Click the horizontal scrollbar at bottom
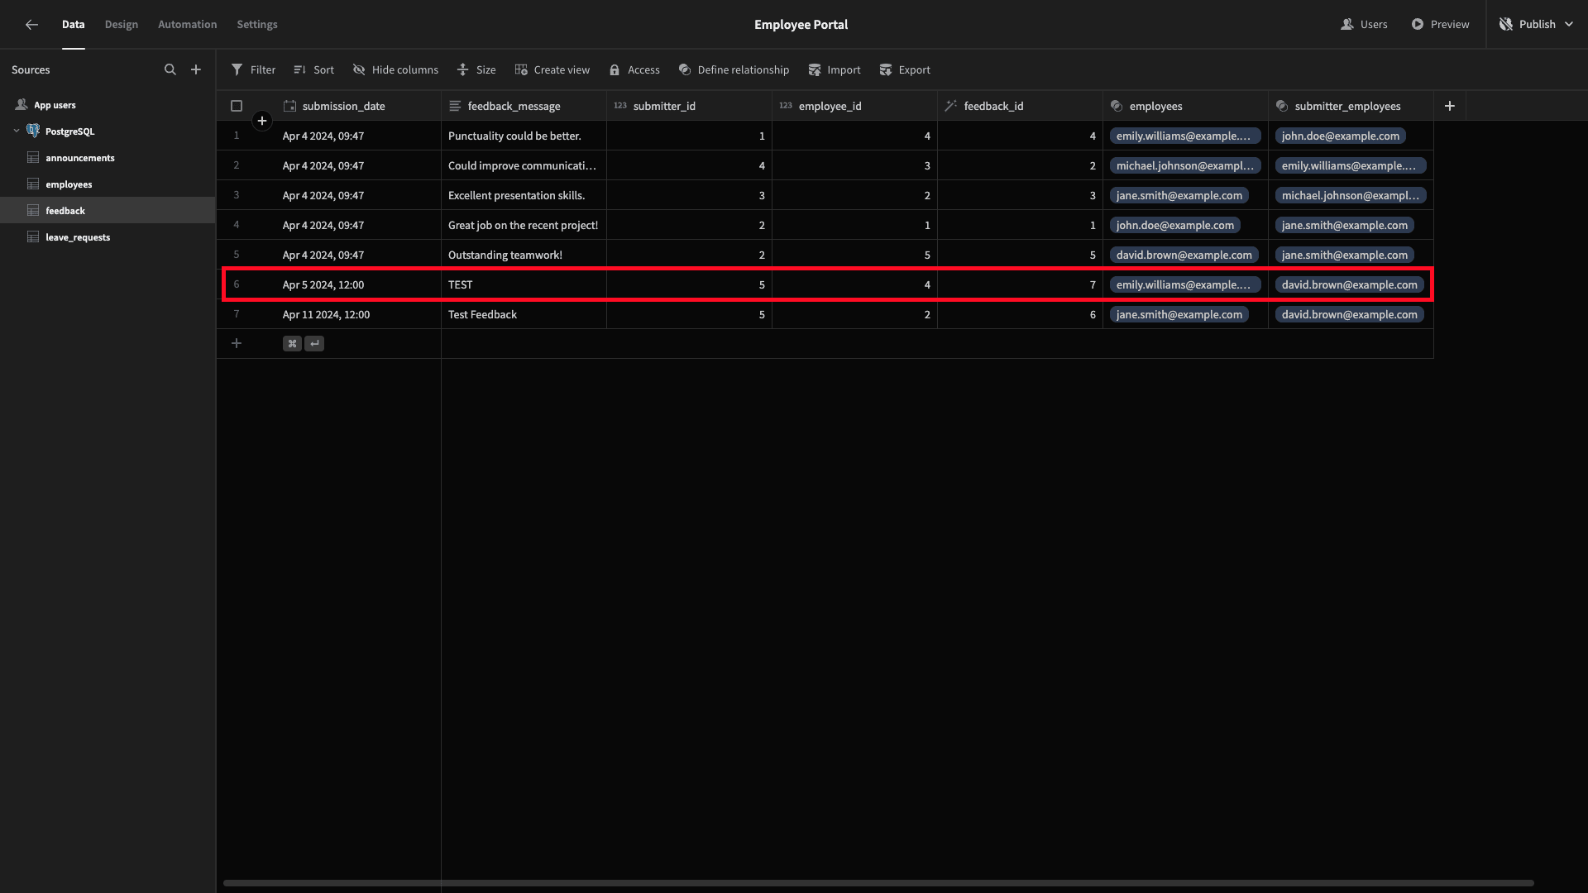Screen dimensions: 1588x893 [x=878, y=883]
